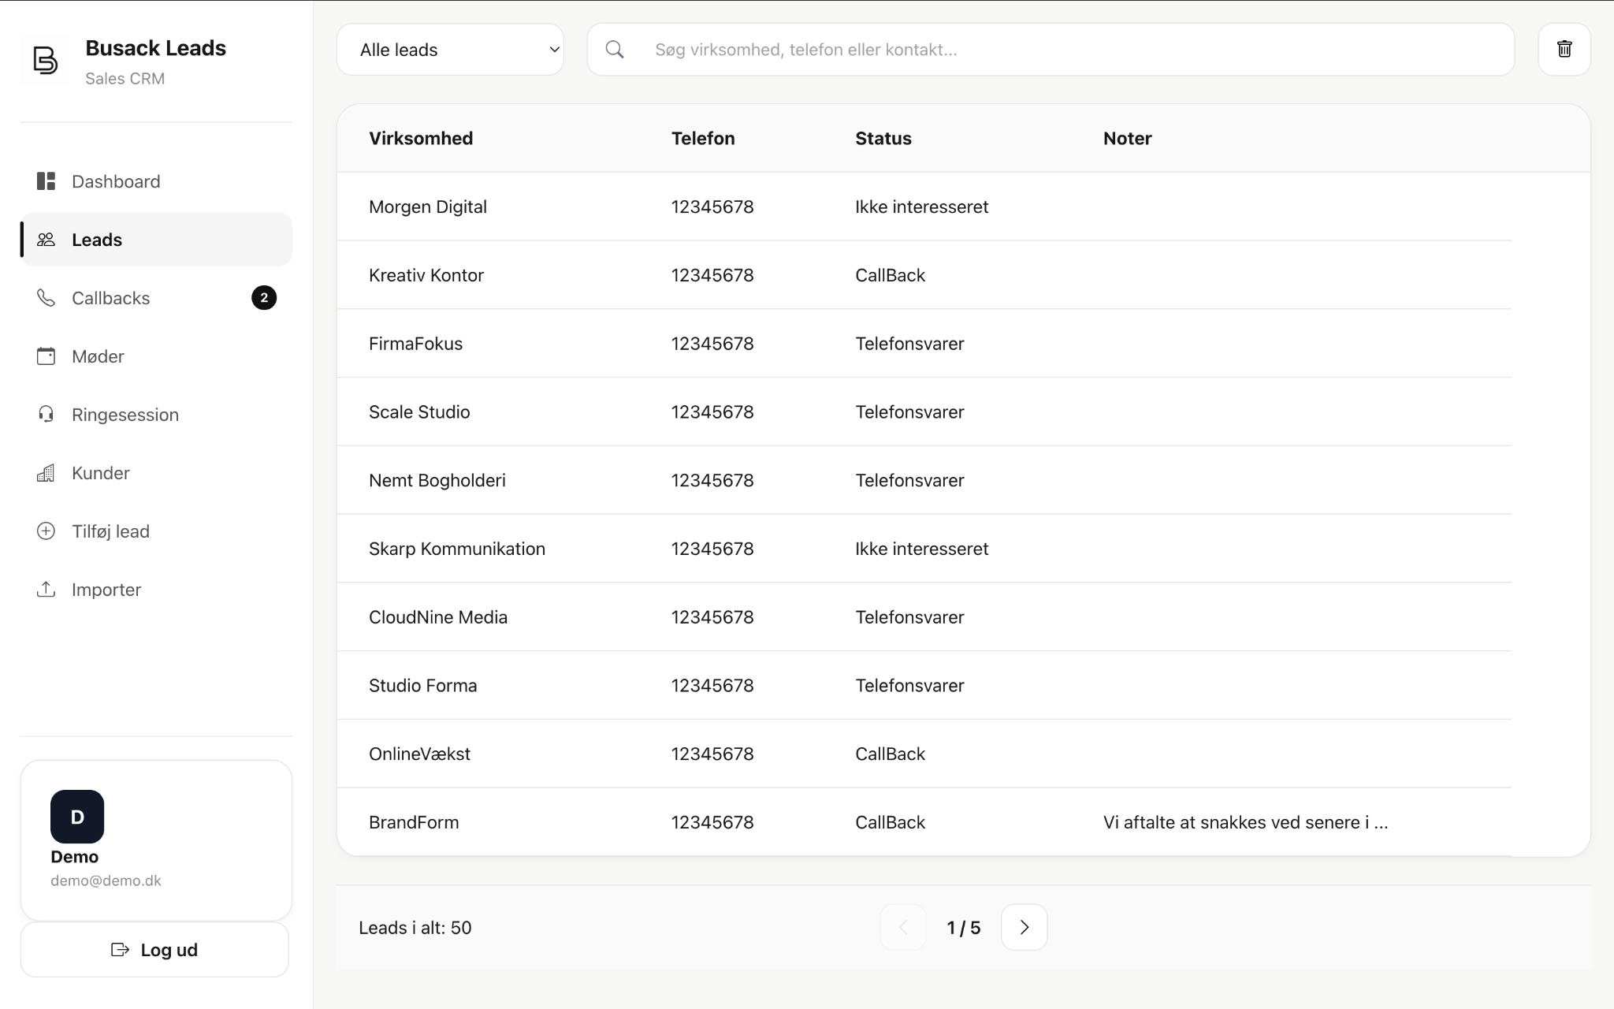Click the Telefon column header
1614x1009 pixels.
tap(703, 138)
